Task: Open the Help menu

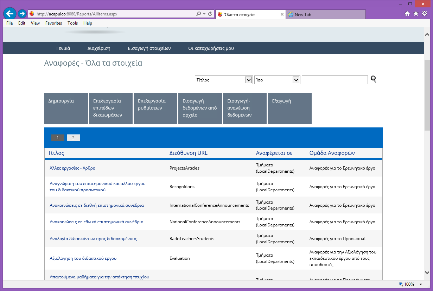Action: point(88,23)
